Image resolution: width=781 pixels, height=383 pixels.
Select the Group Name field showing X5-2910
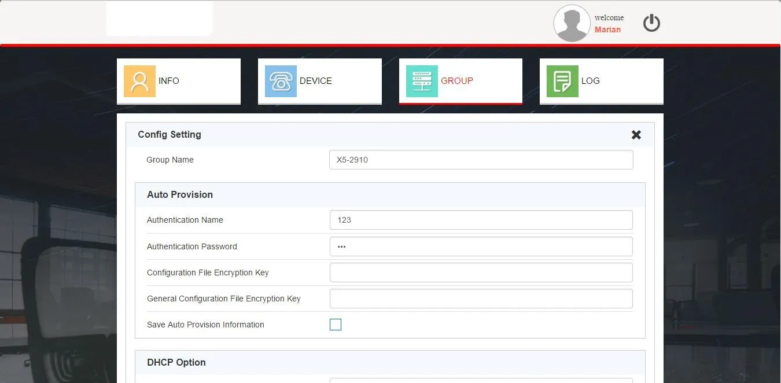tap(481, 160)
